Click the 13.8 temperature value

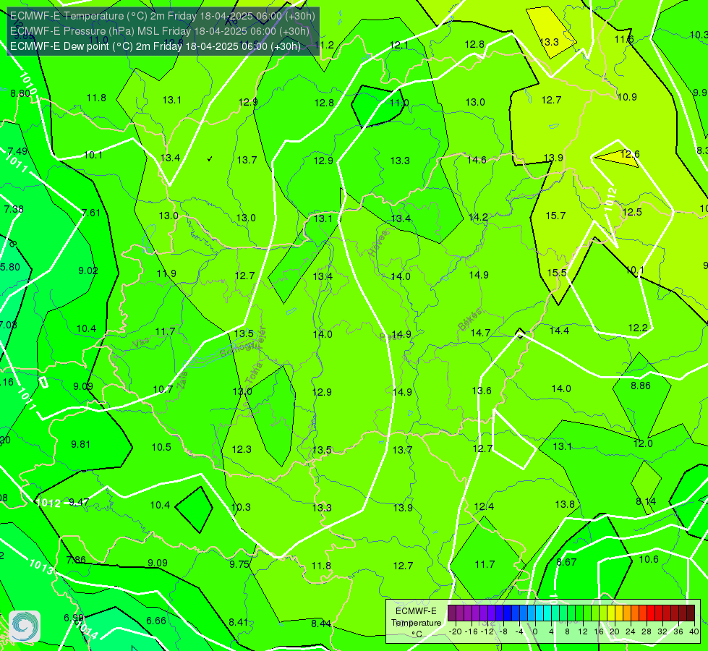coord(565,504)
